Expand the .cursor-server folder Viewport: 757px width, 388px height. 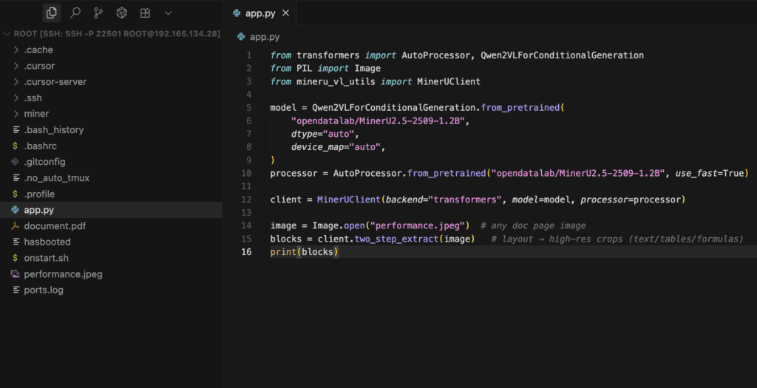pyautogui.click(x=55, y=82)
